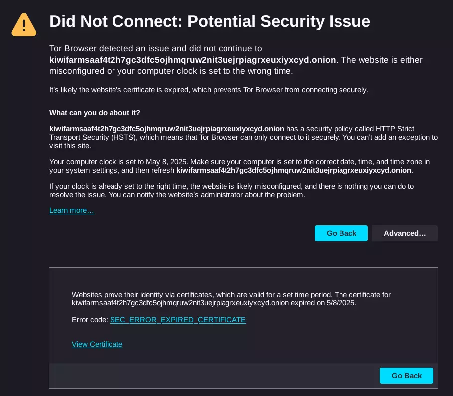Image resolution: width=453 pixels, height=396 pixels.
Task: Click the yellow warning triangle icon
Action: tap(24, 25)
